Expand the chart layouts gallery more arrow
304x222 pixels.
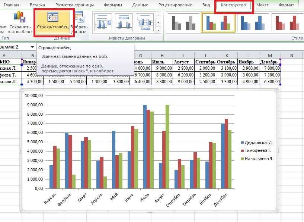click(x=159, y=30)
